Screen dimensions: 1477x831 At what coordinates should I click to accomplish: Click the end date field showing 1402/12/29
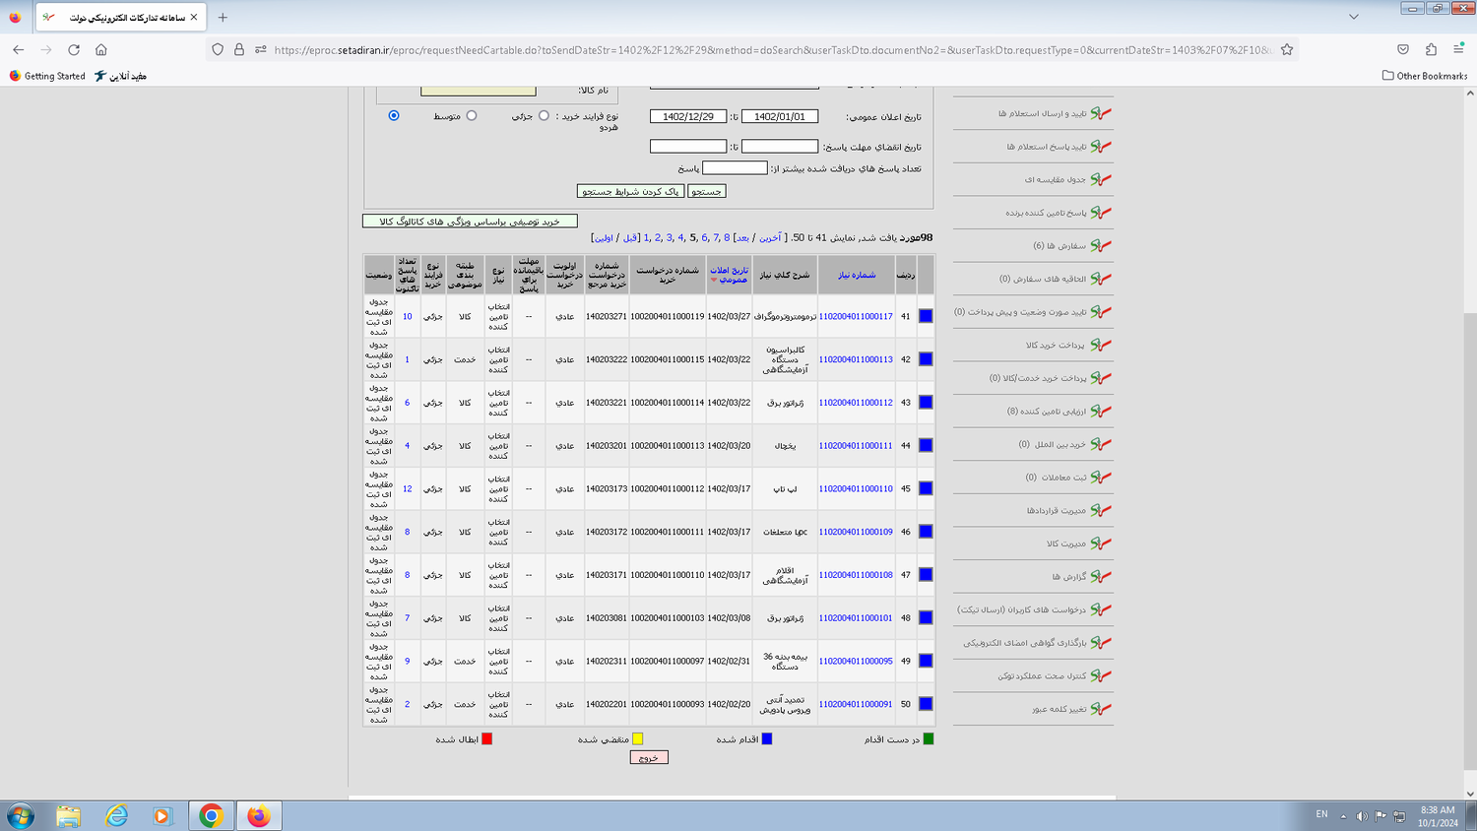pyautogui.click(x=688, y=116)
